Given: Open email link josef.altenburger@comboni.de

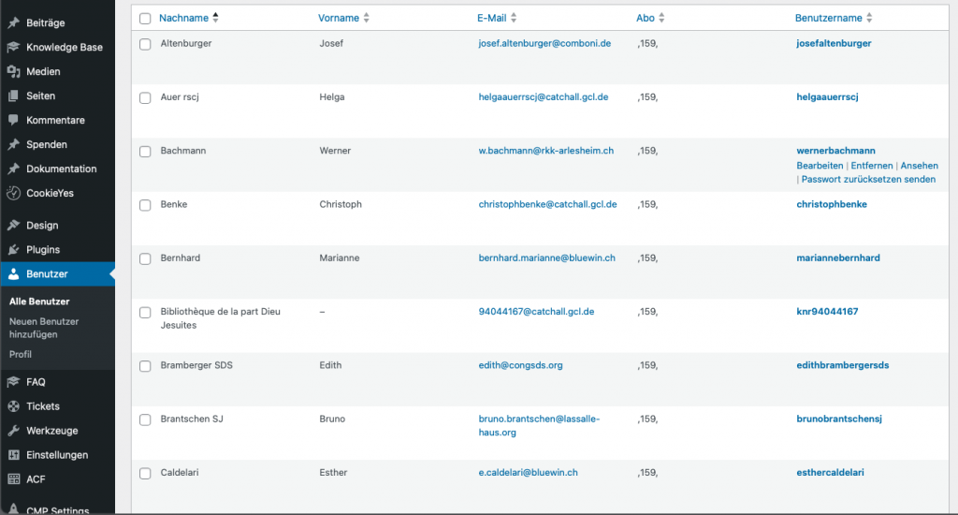Looking at the screenshot, I should point(544,43).
